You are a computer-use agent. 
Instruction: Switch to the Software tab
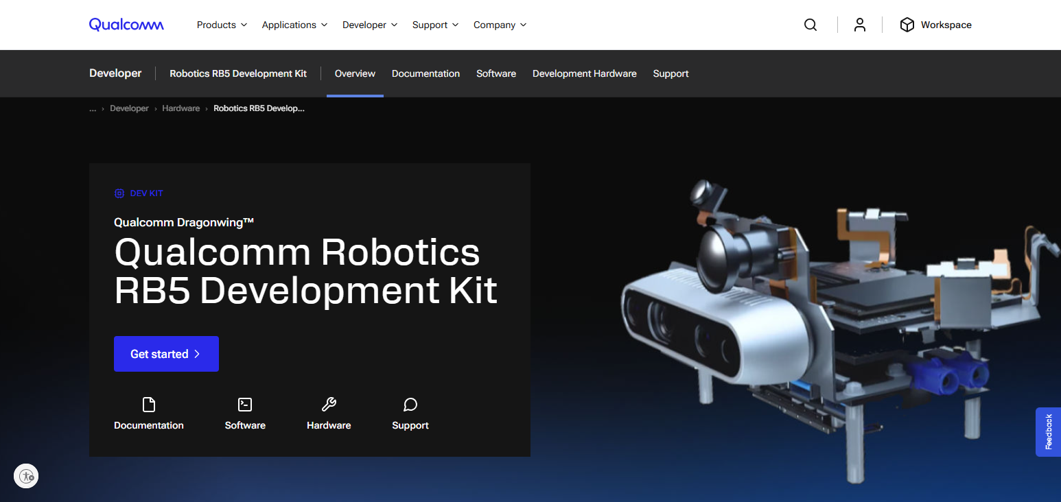(x=496, y=73)
